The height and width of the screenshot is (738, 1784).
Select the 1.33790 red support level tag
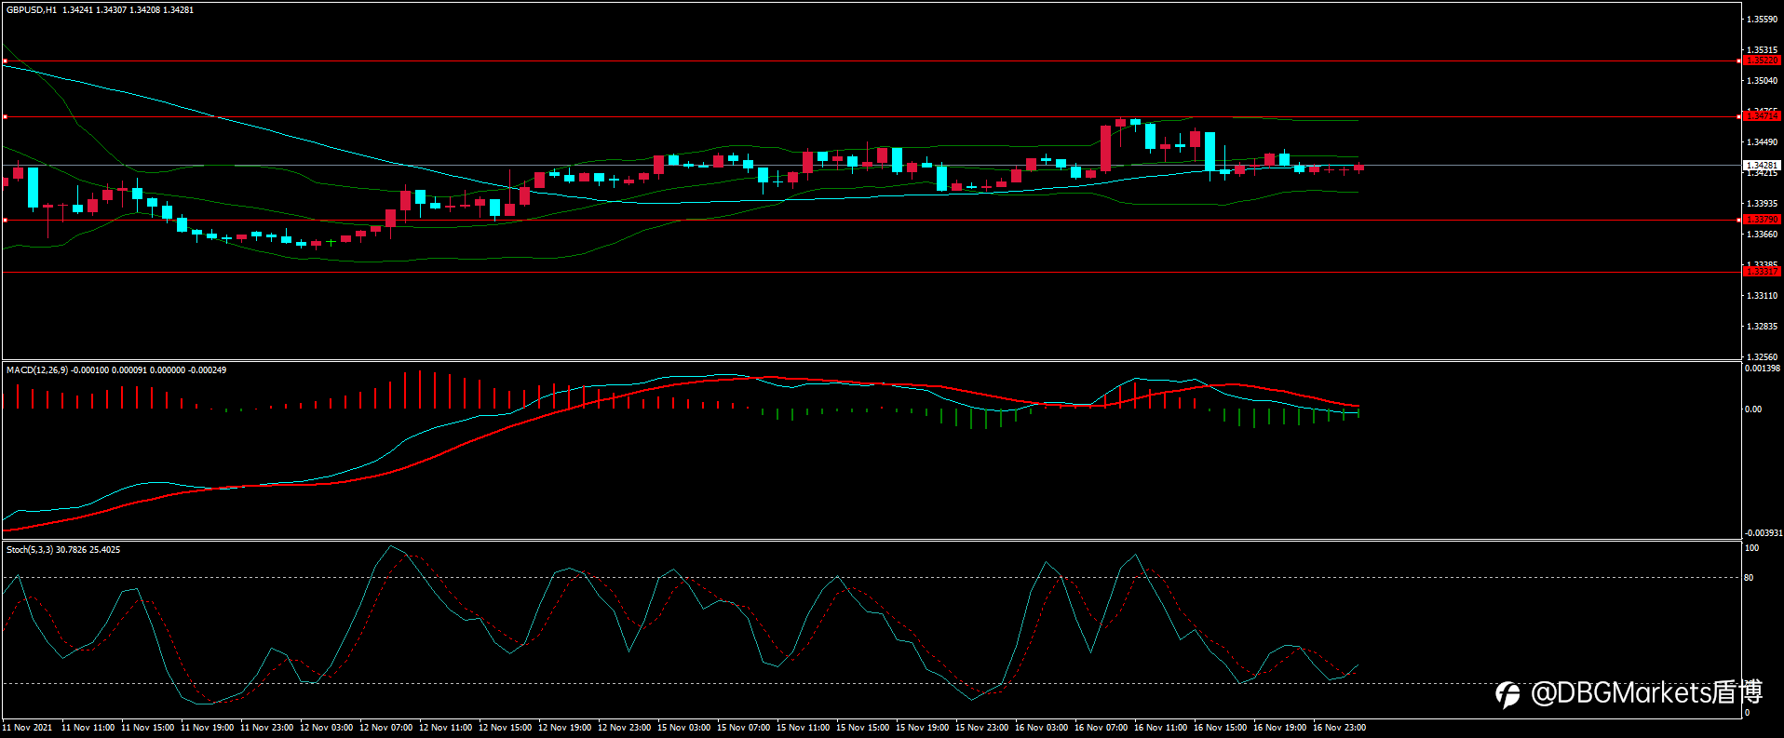[1762, 220]
